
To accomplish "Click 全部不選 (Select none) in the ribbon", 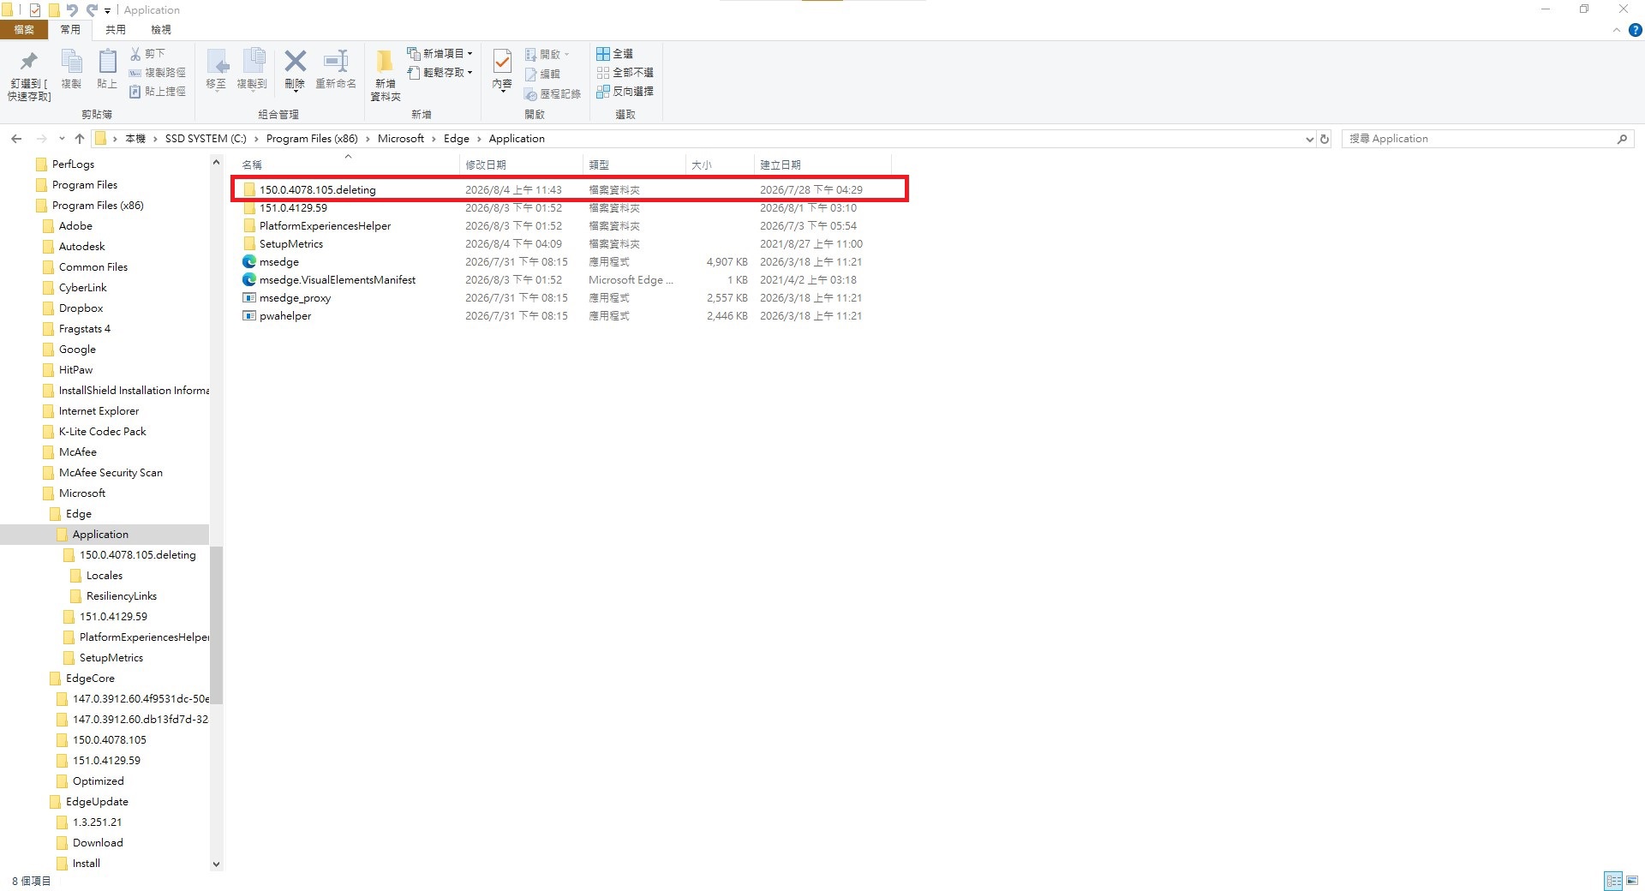I will pos(625,73).
